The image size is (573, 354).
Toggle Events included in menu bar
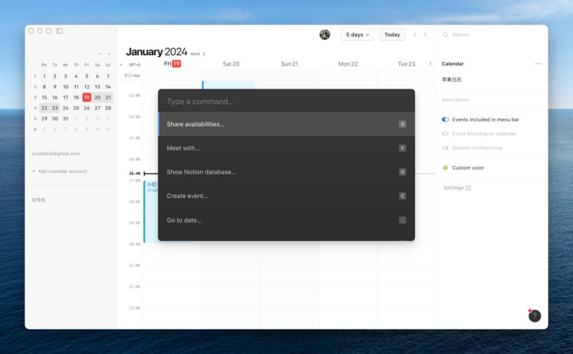(445, 119)
